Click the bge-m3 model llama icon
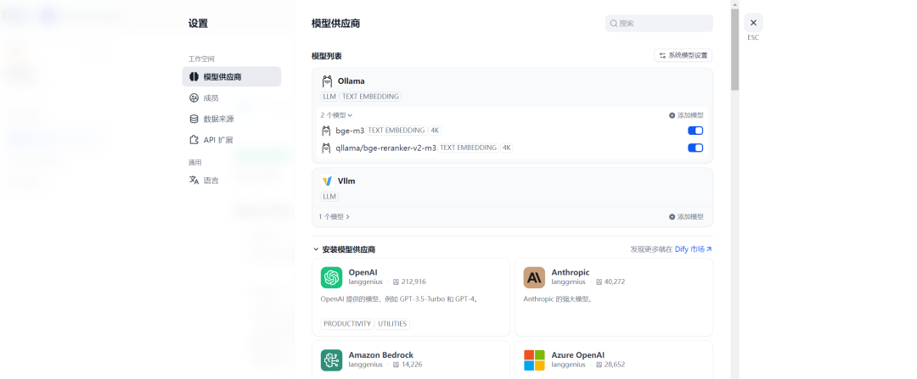Screen dimensions: 917x379 (x=326, y=131)
